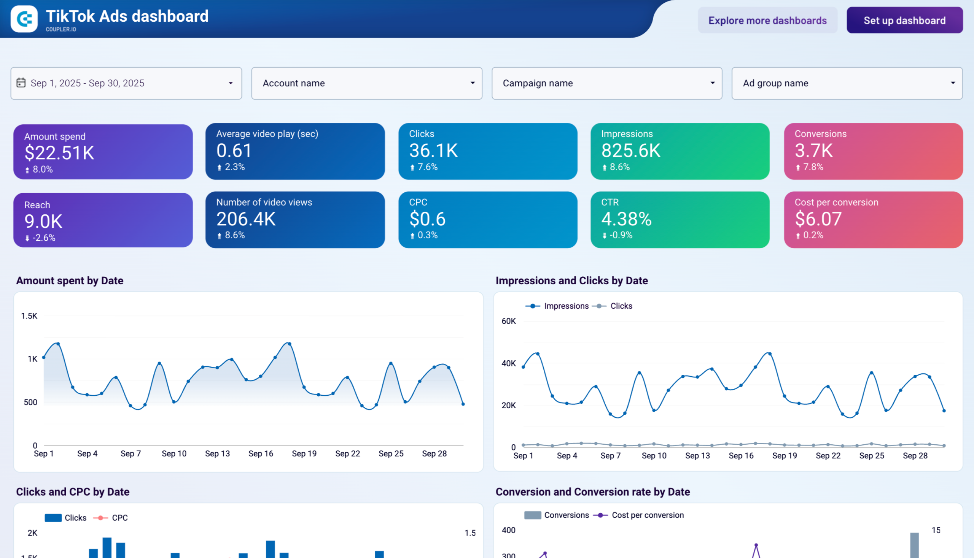974x558 pixels.
Task: Click the calendar icon in the date range filter
Action: coord(22,83)
